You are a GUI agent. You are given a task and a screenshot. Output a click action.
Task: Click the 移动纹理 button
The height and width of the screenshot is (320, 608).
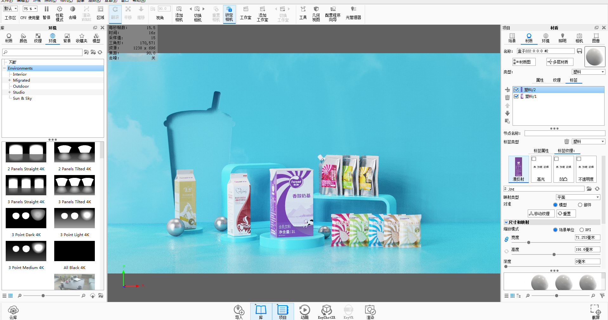point(541,214)
